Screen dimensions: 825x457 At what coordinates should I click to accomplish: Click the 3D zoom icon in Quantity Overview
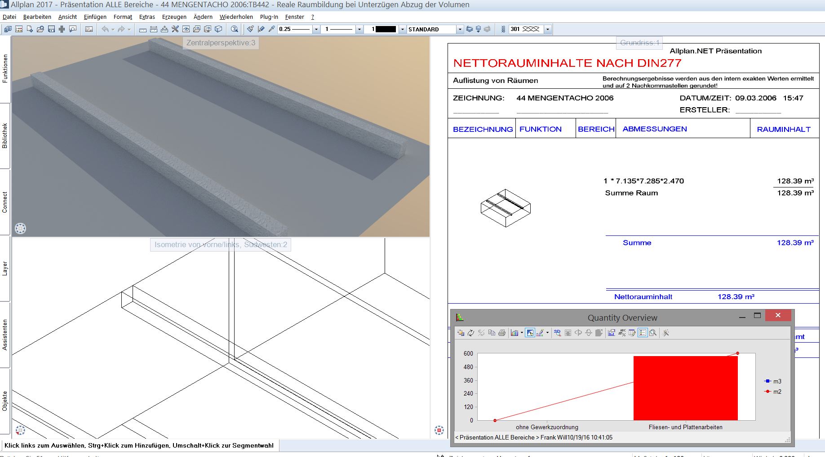557,333
